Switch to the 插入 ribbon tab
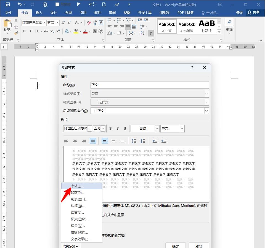The width and height of the screenshot is (265, 248). tap(39, 12)
